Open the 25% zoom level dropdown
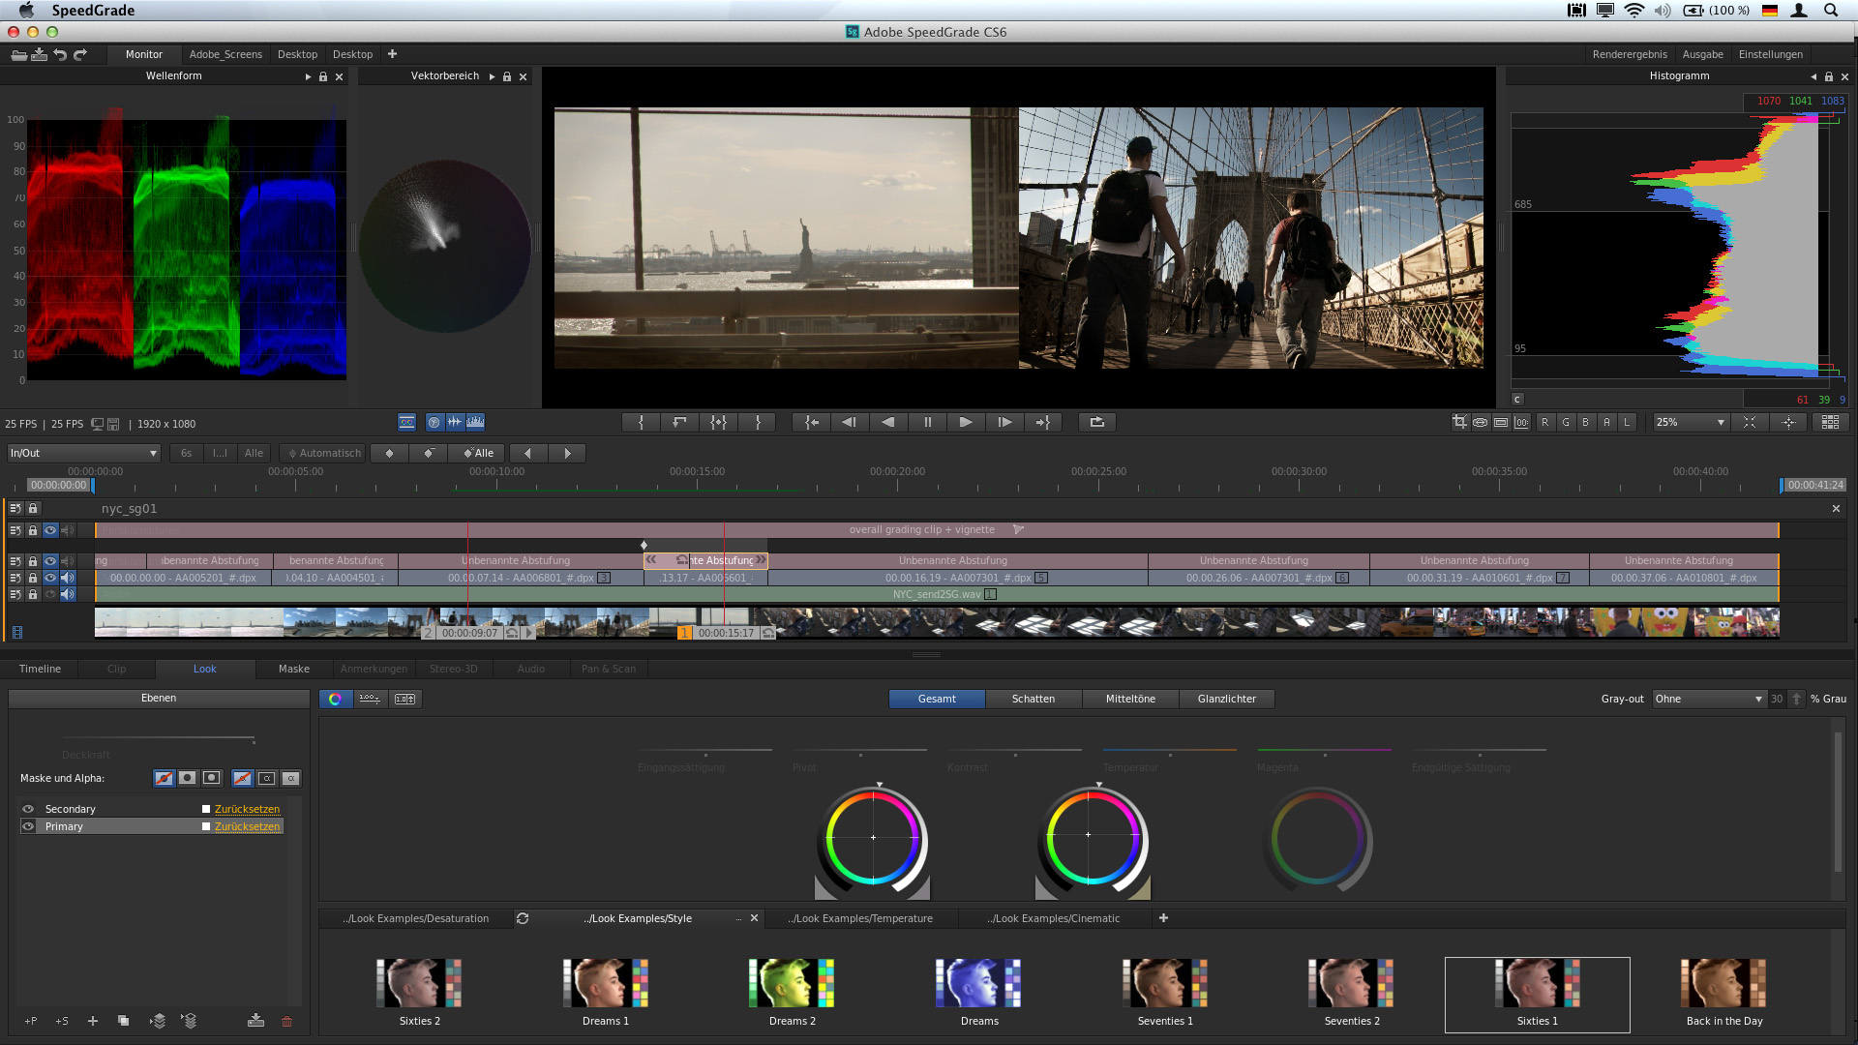1858x1045 pixels. tap(1690, 422)
